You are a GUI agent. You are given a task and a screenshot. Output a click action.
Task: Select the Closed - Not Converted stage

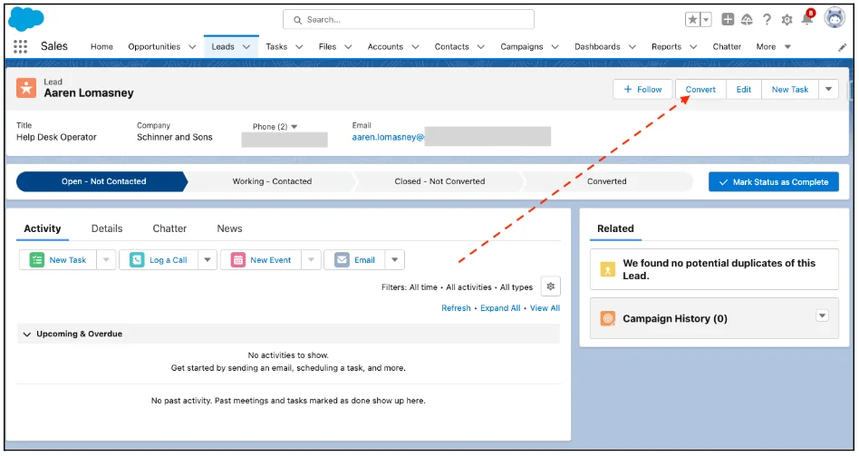439,181
